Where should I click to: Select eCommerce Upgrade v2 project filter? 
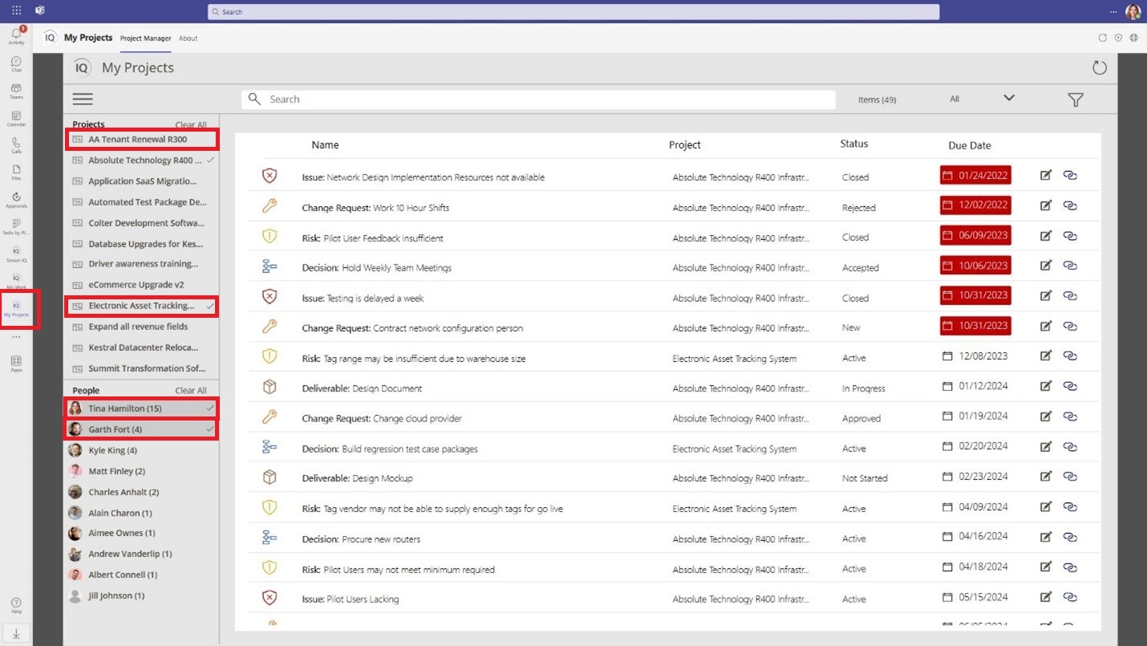[142, 285]
